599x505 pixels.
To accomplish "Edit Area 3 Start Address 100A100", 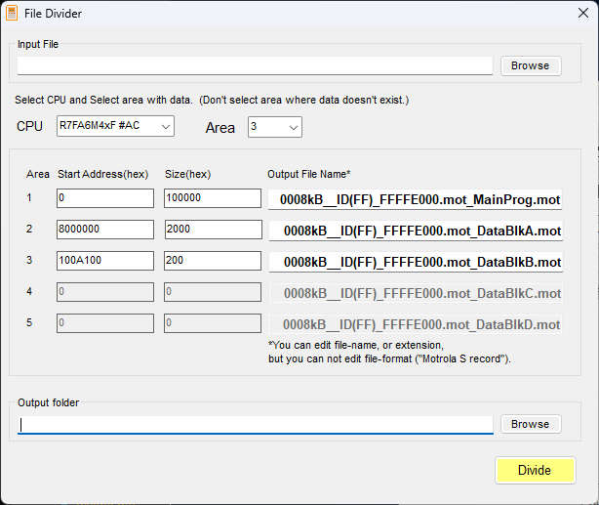I will (x=104, y=261).
